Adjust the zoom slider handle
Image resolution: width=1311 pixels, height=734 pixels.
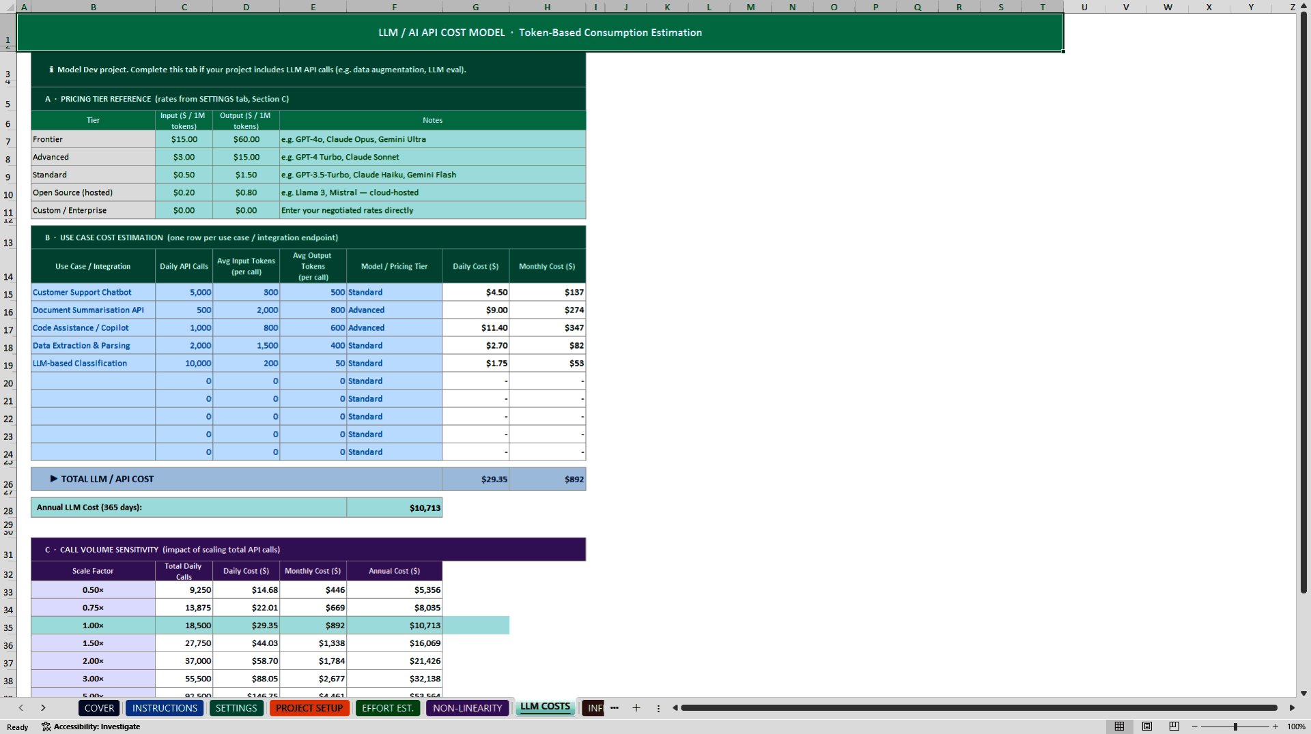tap(1235, 726)
